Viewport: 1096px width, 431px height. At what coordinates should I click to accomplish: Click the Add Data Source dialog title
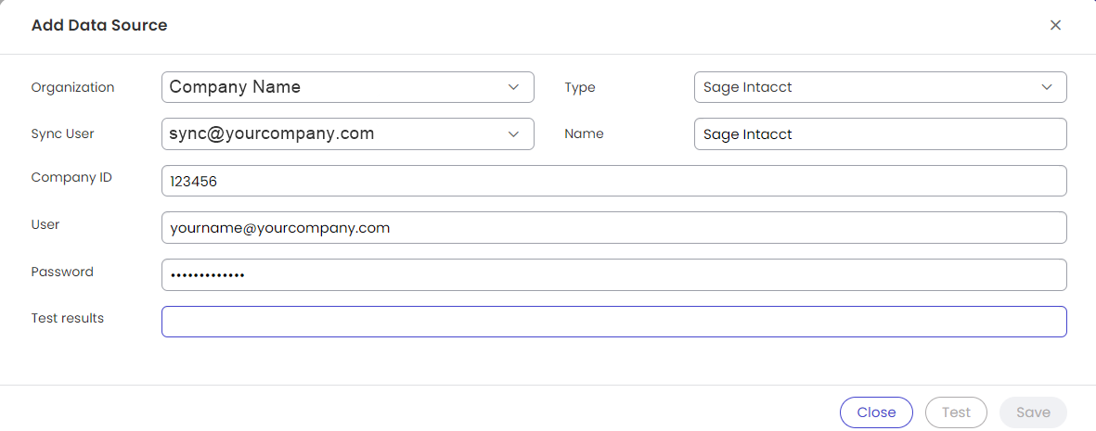pos(99,25)
